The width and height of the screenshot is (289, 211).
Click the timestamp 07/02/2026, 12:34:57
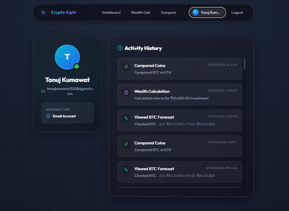[x=222, y=91]
